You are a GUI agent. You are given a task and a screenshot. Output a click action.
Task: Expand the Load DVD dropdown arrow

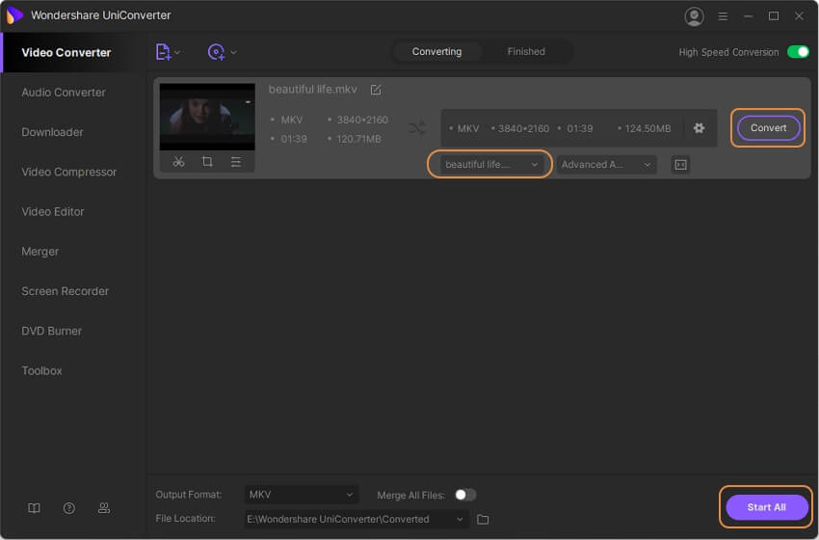point(233,52)
